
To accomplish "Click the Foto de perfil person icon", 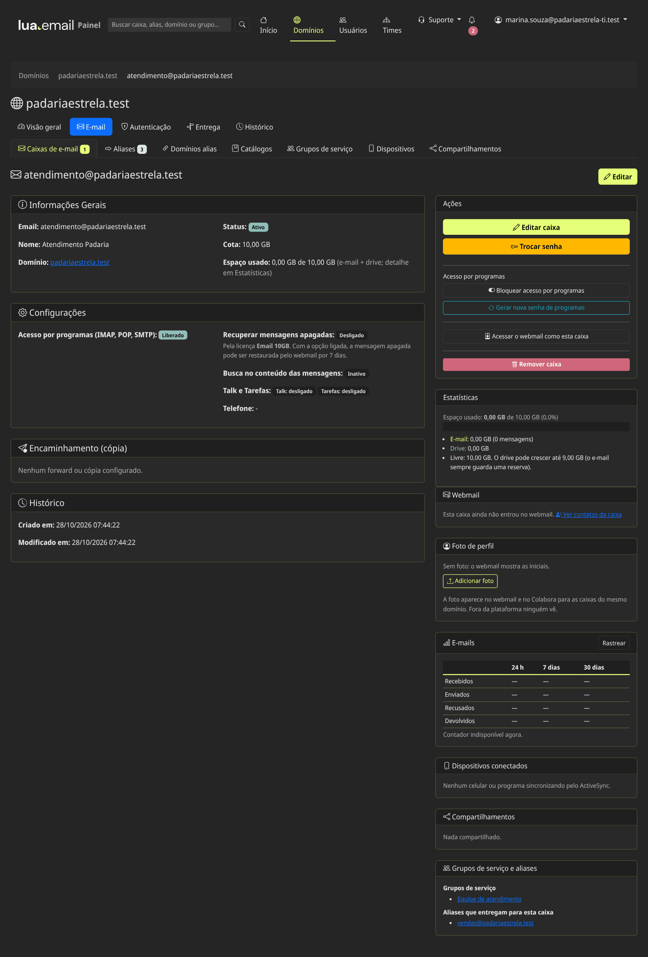I will coord(447,546).
